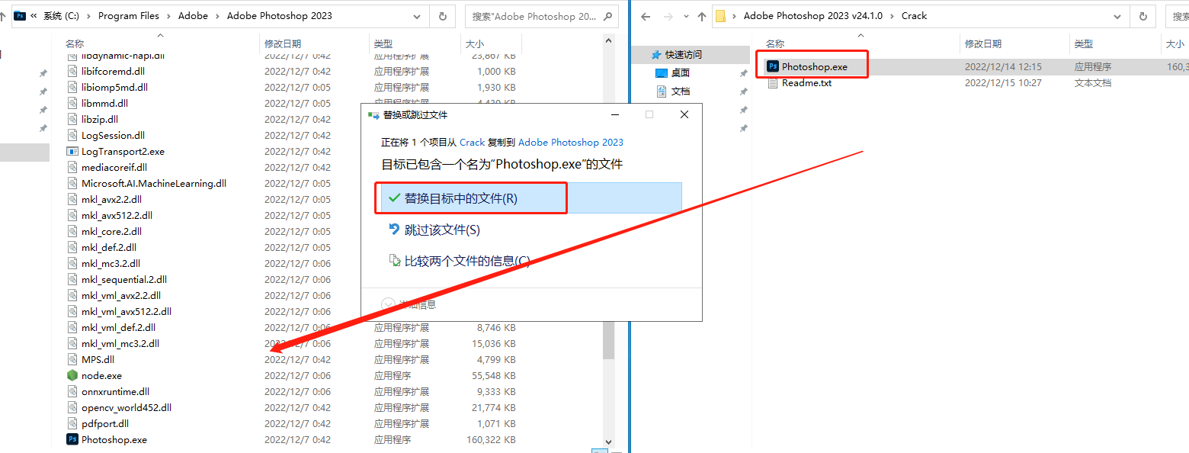Select libiomp5md.dll file
This screenshot has height=453, width=1189.
(114, 87)
